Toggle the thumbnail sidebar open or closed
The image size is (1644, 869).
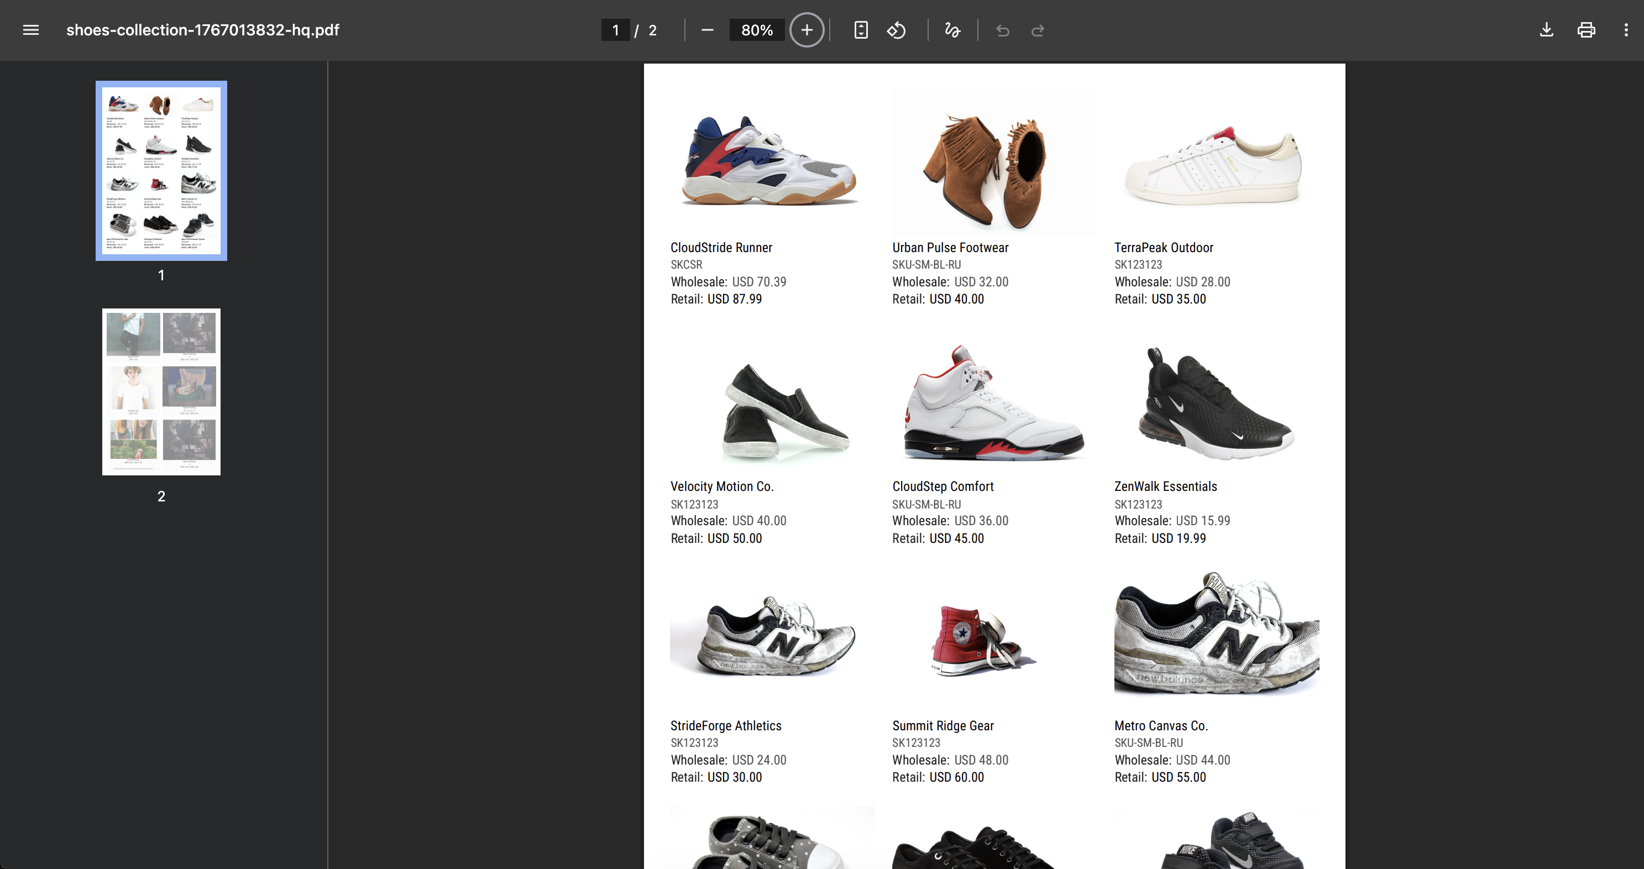click(30, 30)
